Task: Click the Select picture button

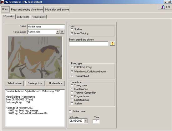Action: pyautogui.click(x=14, y=83)
